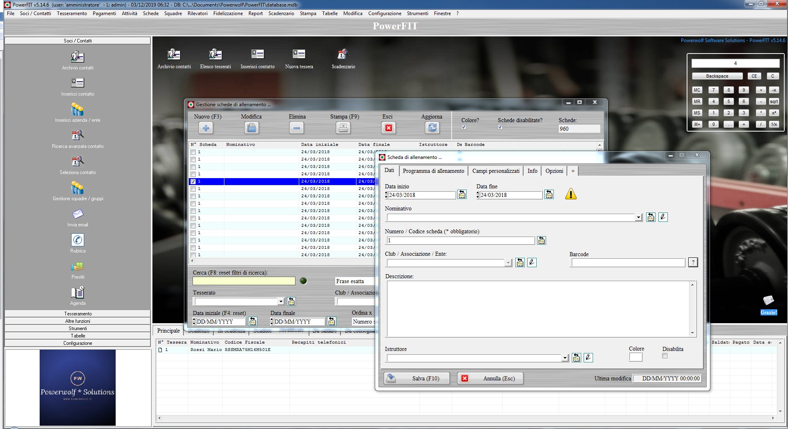Click the Invia email envelope icon
The image size is (788, 429).
(78, 214)
